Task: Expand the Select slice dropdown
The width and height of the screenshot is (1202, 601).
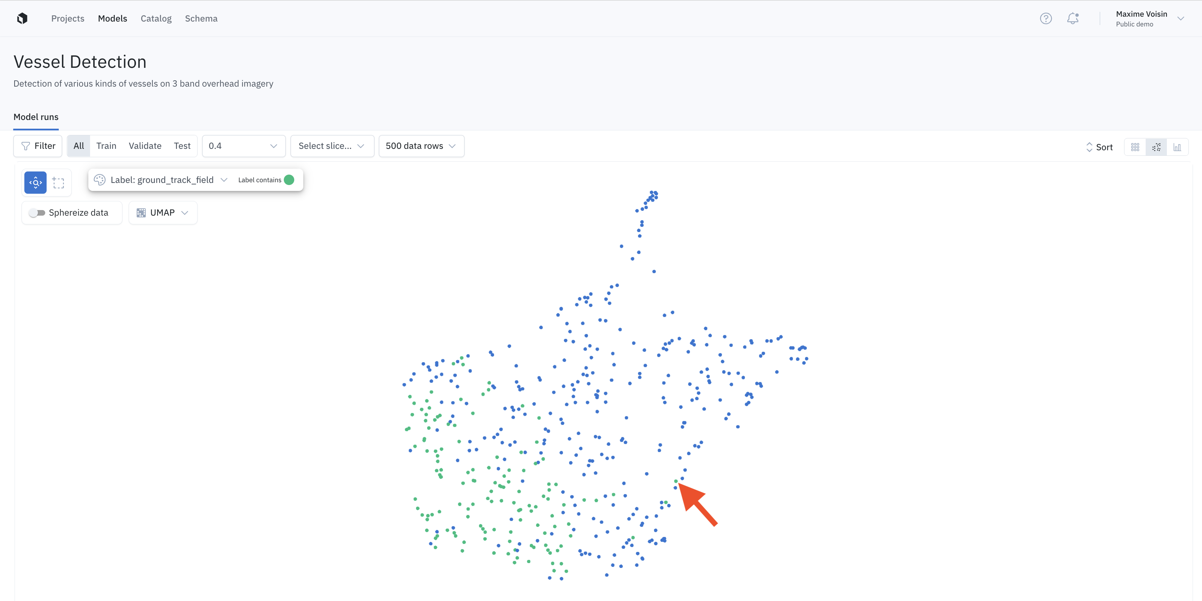Action: pyautogui.click(x=332, y=146)
